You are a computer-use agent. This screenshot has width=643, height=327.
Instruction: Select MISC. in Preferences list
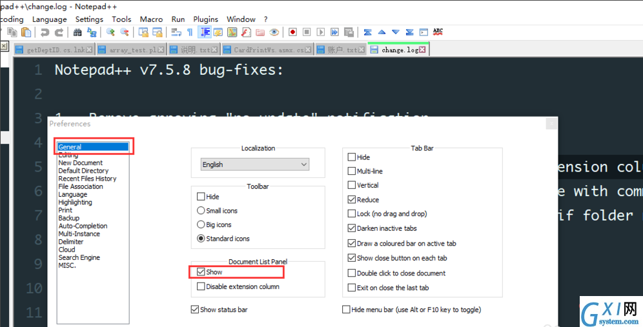pyautogui.click(x=67, y=265)
